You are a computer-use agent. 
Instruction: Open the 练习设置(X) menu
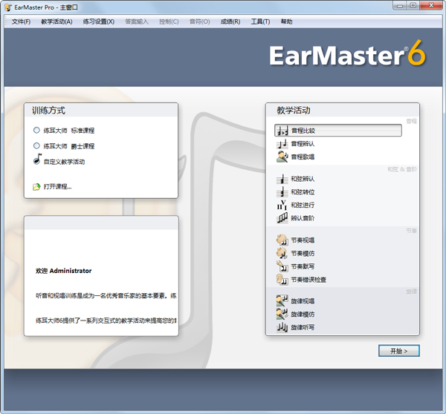[x=99, y=22]
